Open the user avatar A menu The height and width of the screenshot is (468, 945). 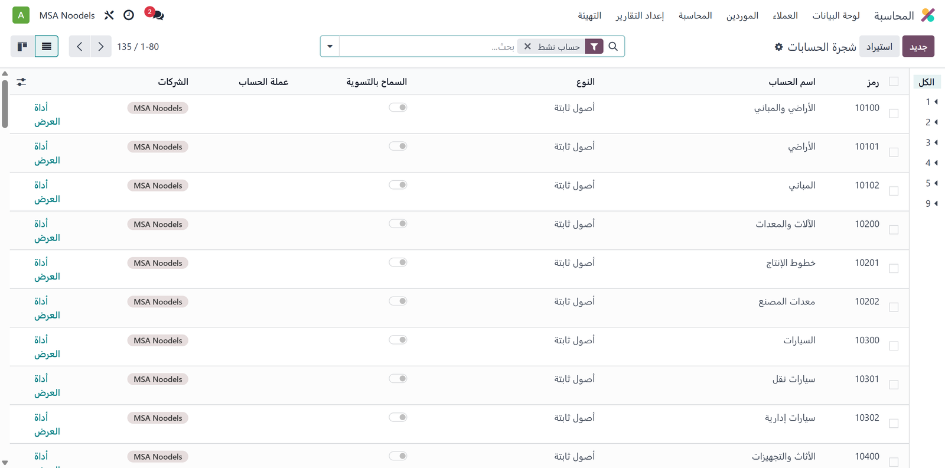point(21,15)
